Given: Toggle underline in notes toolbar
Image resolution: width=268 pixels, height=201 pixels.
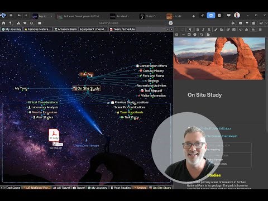Looking at the screenshot, I should [209, 30].
